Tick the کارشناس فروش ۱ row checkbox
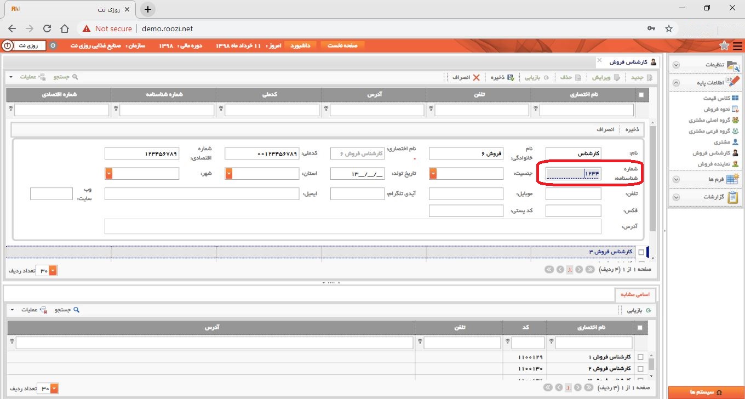This screenshot has height=399, width=745. 641,357
